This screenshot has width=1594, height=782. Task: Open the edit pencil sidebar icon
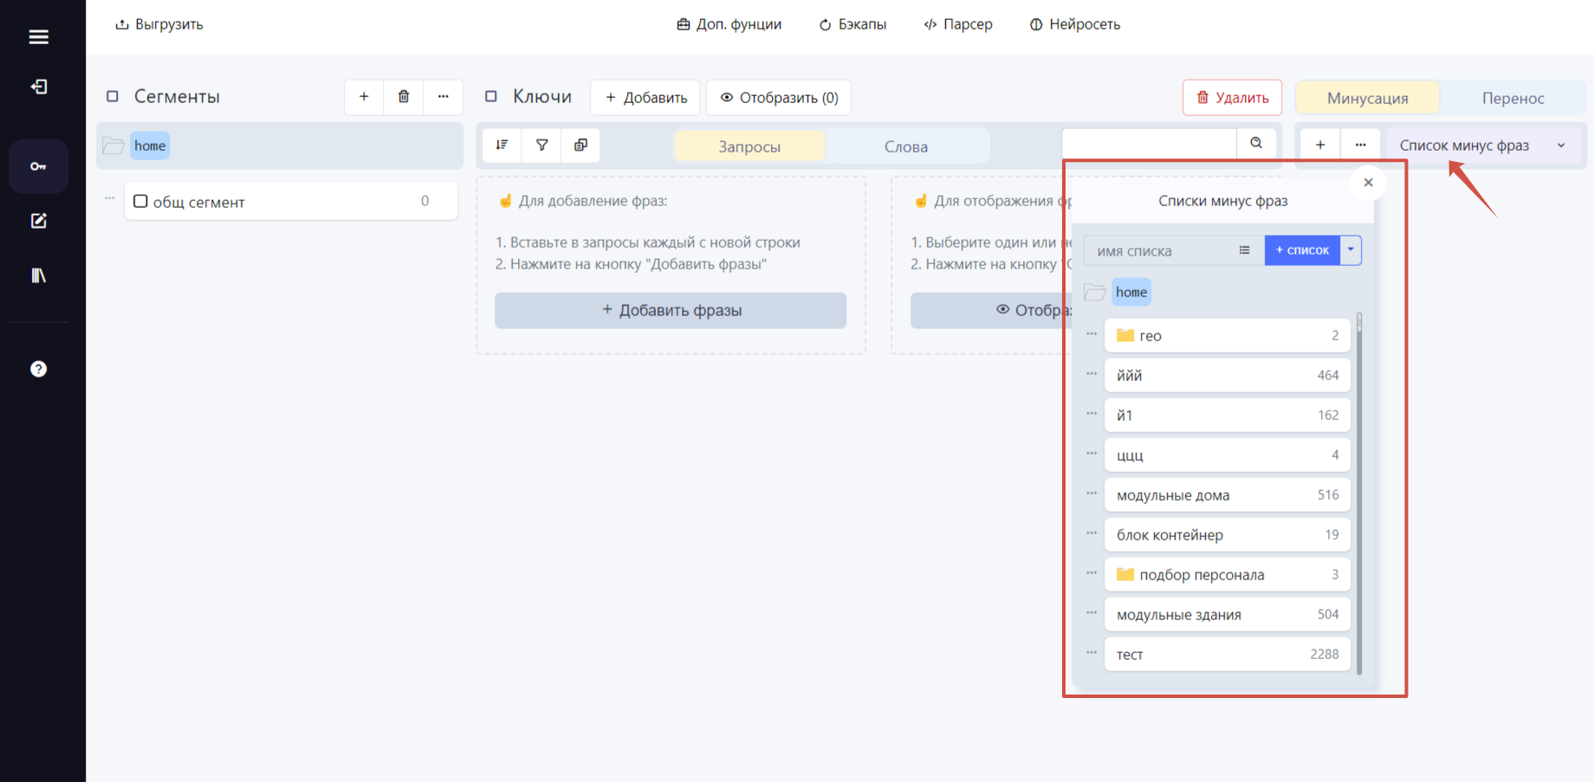38,221
